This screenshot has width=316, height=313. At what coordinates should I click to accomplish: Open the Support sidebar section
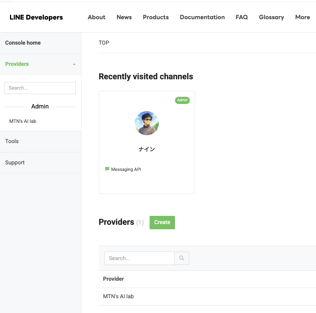pyautogui.click(x=41, y=163)
